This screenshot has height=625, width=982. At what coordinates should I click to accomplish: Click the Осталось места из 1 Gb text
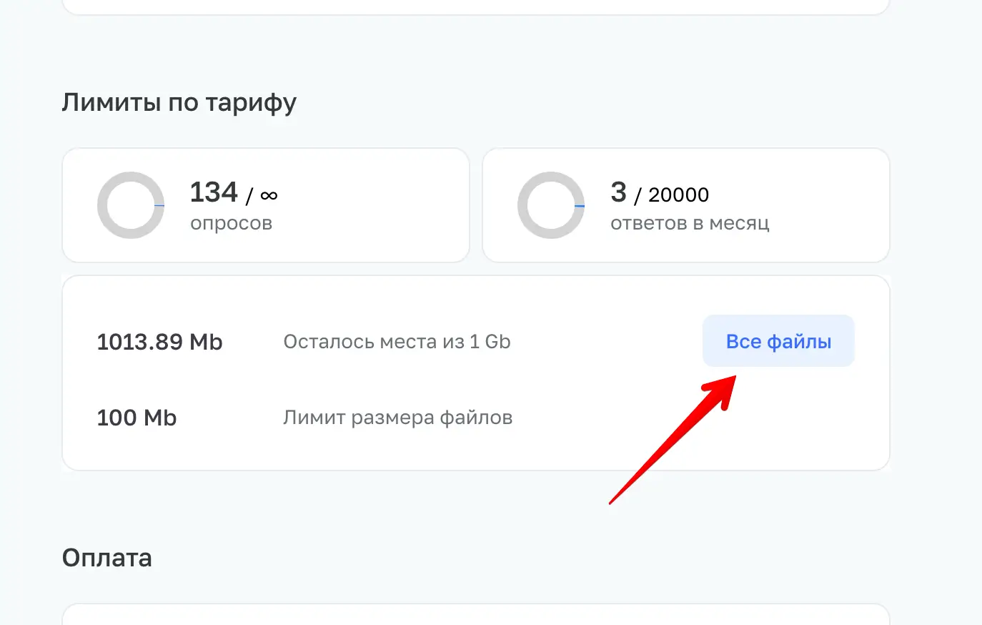[x=397, y=342]
